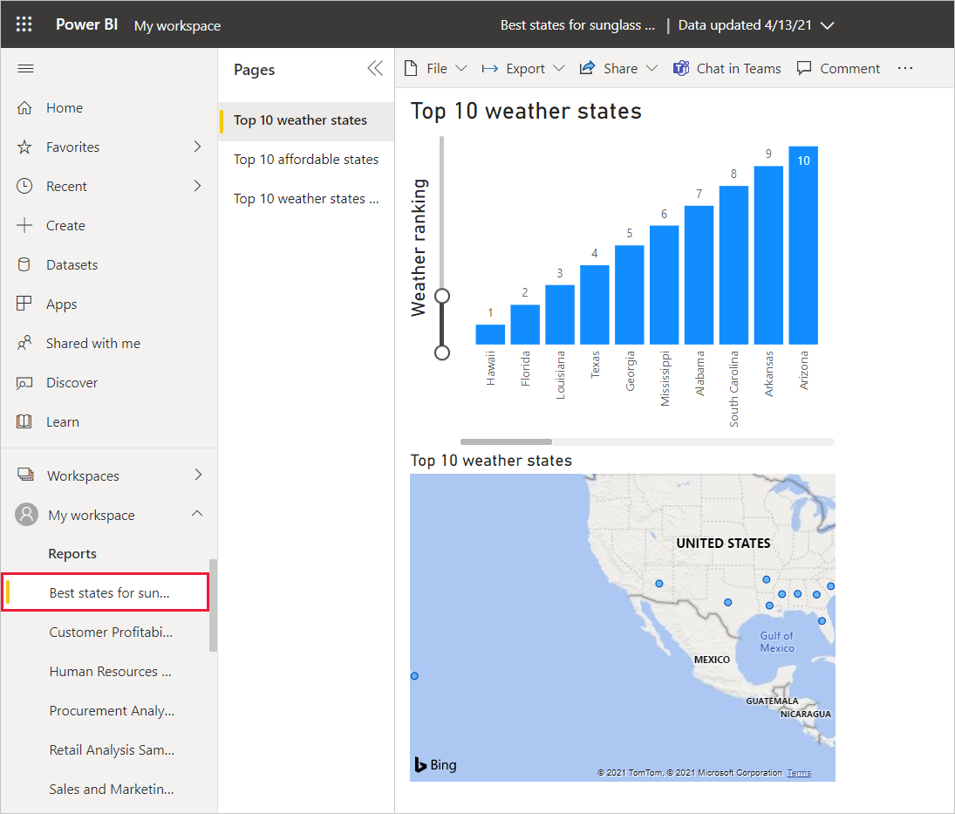Click the Learn book icon
Viewport: 955px width, 814px height.
pos(24,421)
